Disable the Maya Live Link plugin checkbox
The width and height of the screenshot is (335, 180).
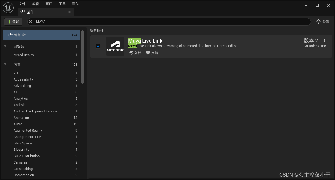tap(98, 46)
